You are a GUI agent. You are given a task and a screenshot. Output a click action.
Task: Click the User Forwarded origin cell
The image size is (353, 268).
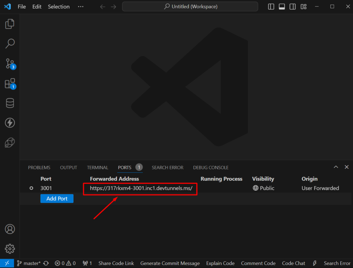[320, 188]
